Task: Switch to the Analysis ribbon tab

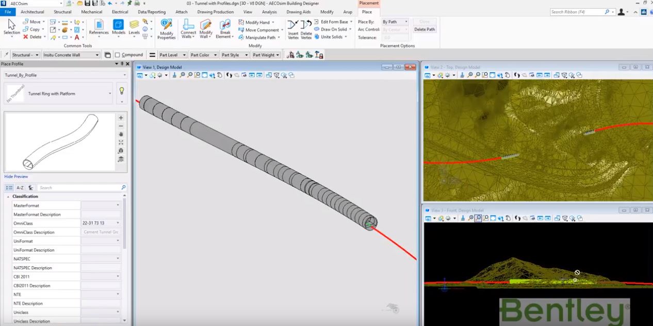Action: pos(269,12)
